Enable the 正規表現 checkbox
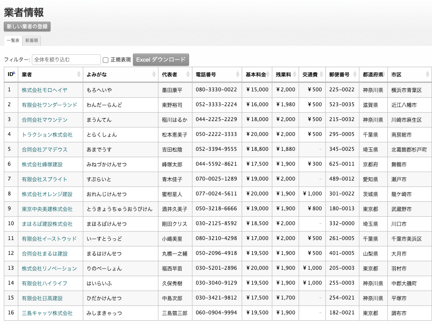Screen dimensions: 432x325 (x=106, y=60)
